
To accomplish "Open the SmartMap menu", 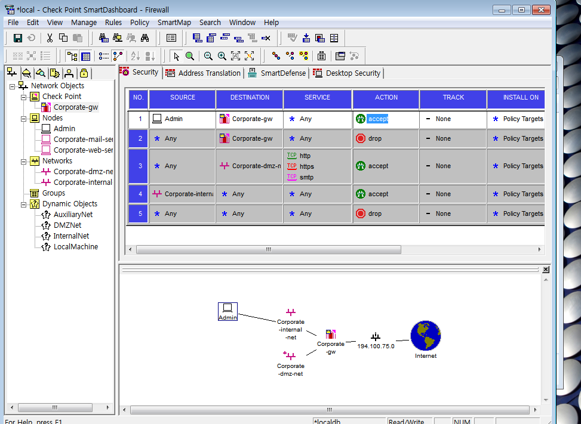I will [174, 23].
